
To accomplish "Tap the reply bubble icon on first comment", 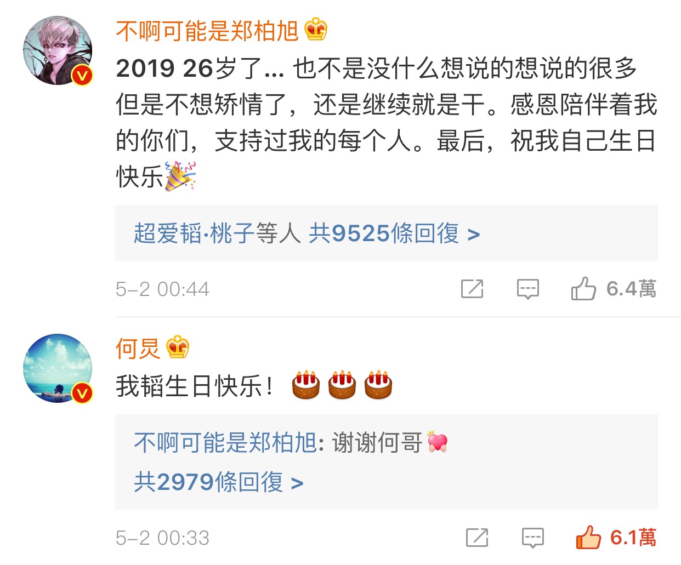I will tap(528, 289).
